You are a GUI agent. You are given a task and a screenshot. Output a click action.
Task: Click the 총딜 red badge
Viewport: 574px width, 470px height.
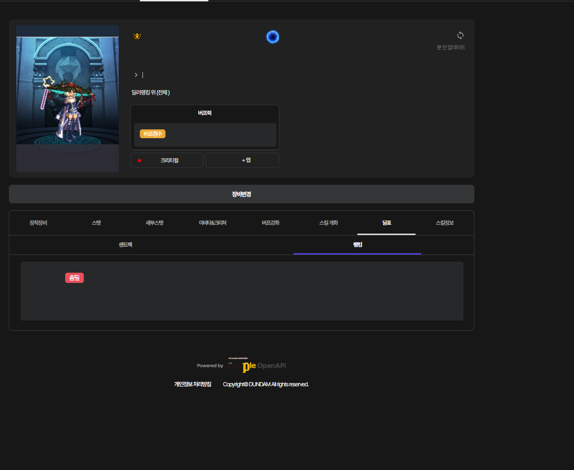pos(74,278)
